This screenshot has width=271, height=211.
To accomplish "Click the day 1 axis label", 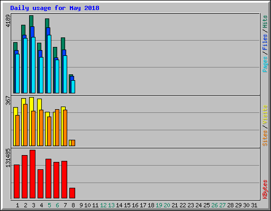I will (x=17, y=205).
